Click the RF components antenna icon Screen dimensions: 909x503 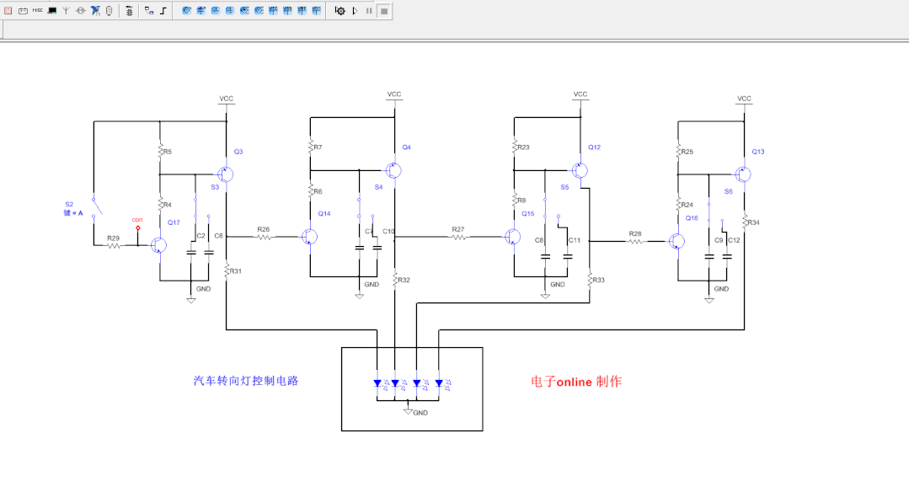67,10
